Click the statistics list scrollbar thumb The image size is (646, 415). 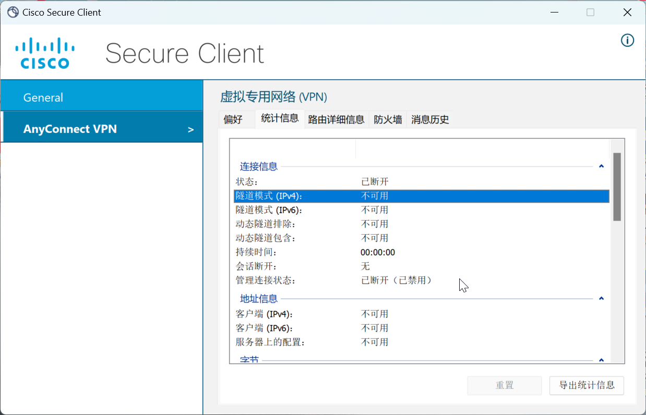pos(617,187)
